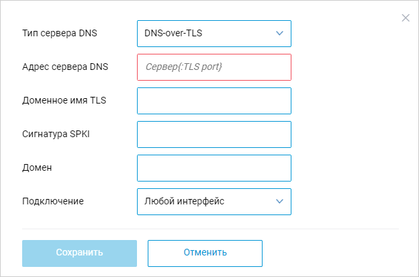The image size is (419, 277).
Task: Click the 'Домен' label text
Action: [38, 167]
